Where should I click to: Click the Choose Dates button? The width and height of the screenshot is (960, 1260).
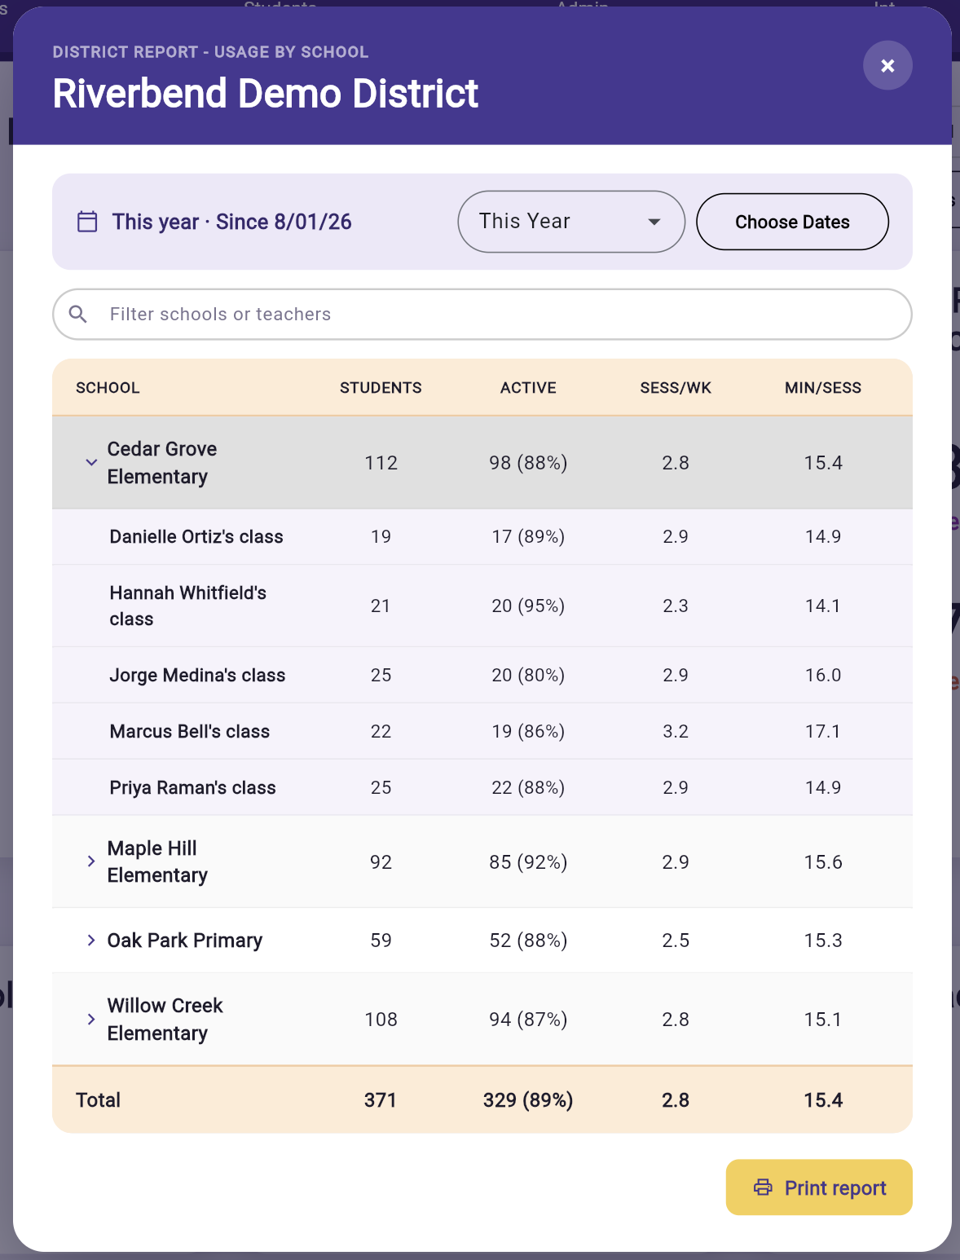click(792, 222)
